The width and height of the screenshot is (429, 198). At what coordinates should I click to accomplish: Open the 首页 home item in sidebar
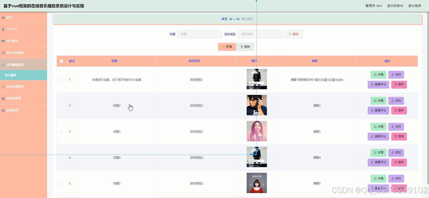pos(23,17)
